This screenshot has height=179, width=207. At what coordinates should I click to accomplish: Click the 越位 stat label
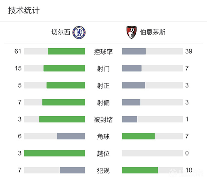103,153
